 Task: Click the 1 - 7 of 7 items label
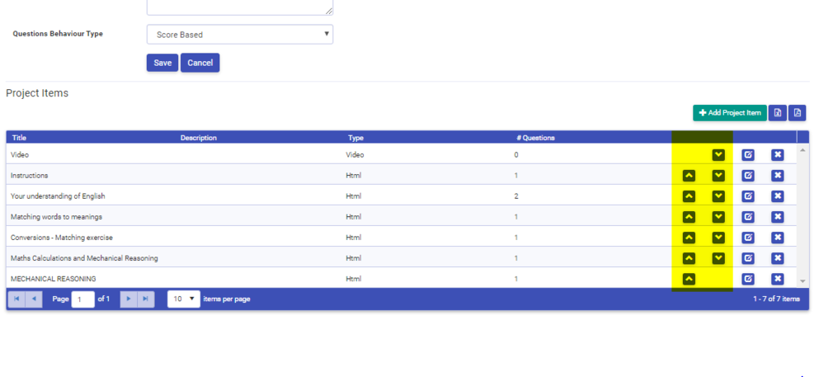pyautogui.click(x=776, y=299)
